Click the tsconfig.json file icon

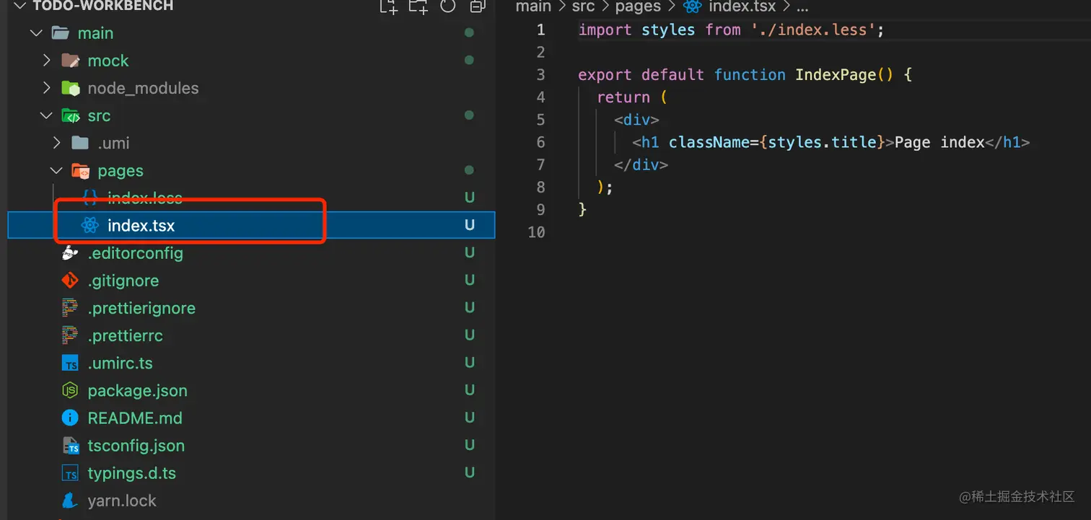(x=71, y=446)
